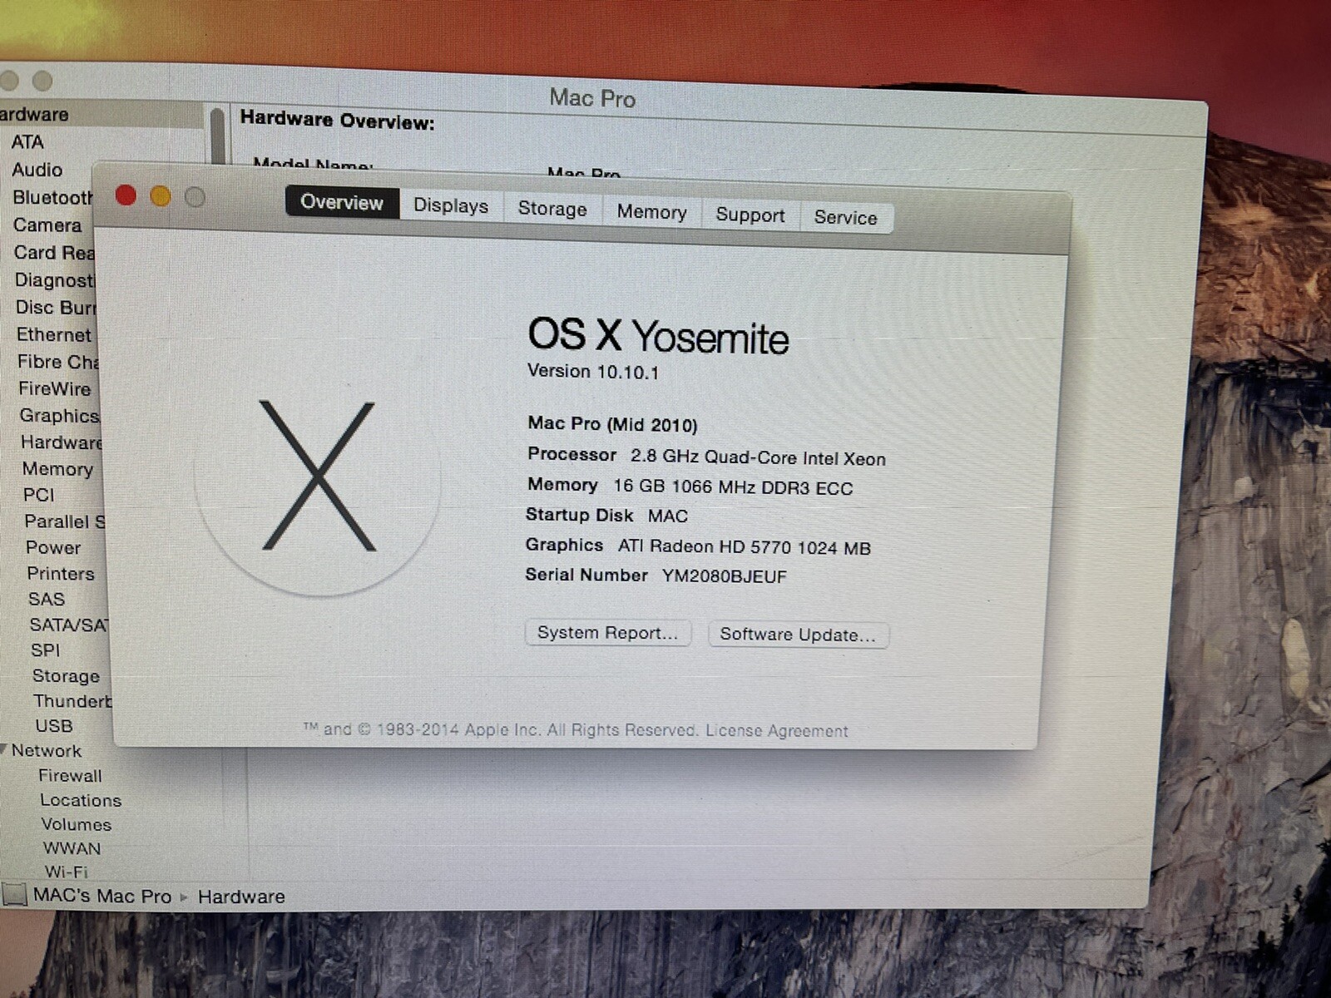Collapse the Network section triangle
Viewport: 1331px width, 998px height.
click(x=5, y=749)
